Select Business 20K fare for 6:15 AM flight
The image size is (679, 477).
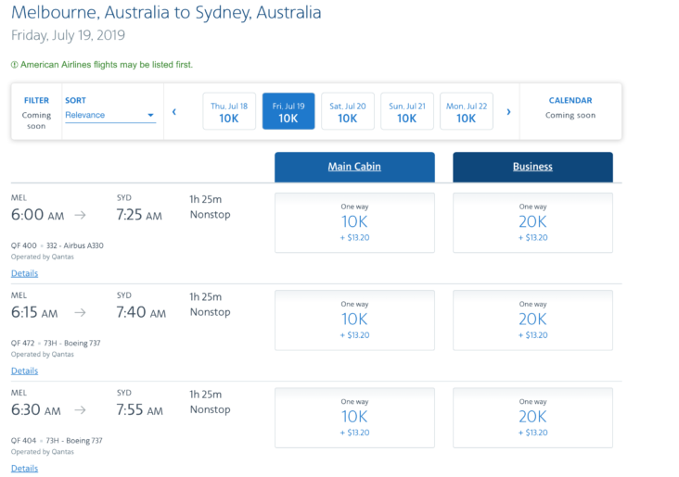coord(532,320)
